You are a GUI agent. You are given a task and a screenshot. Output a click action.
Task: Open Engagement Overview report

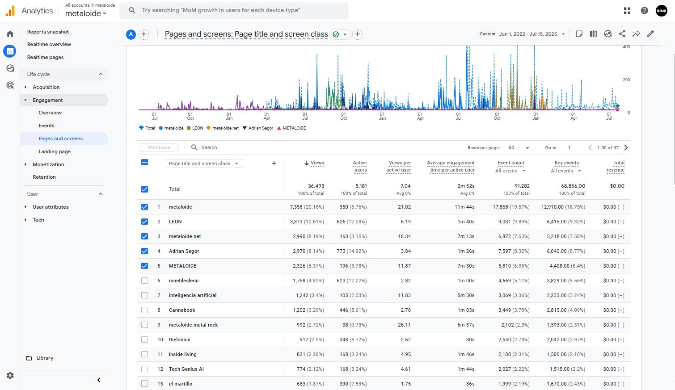(50, 113)
